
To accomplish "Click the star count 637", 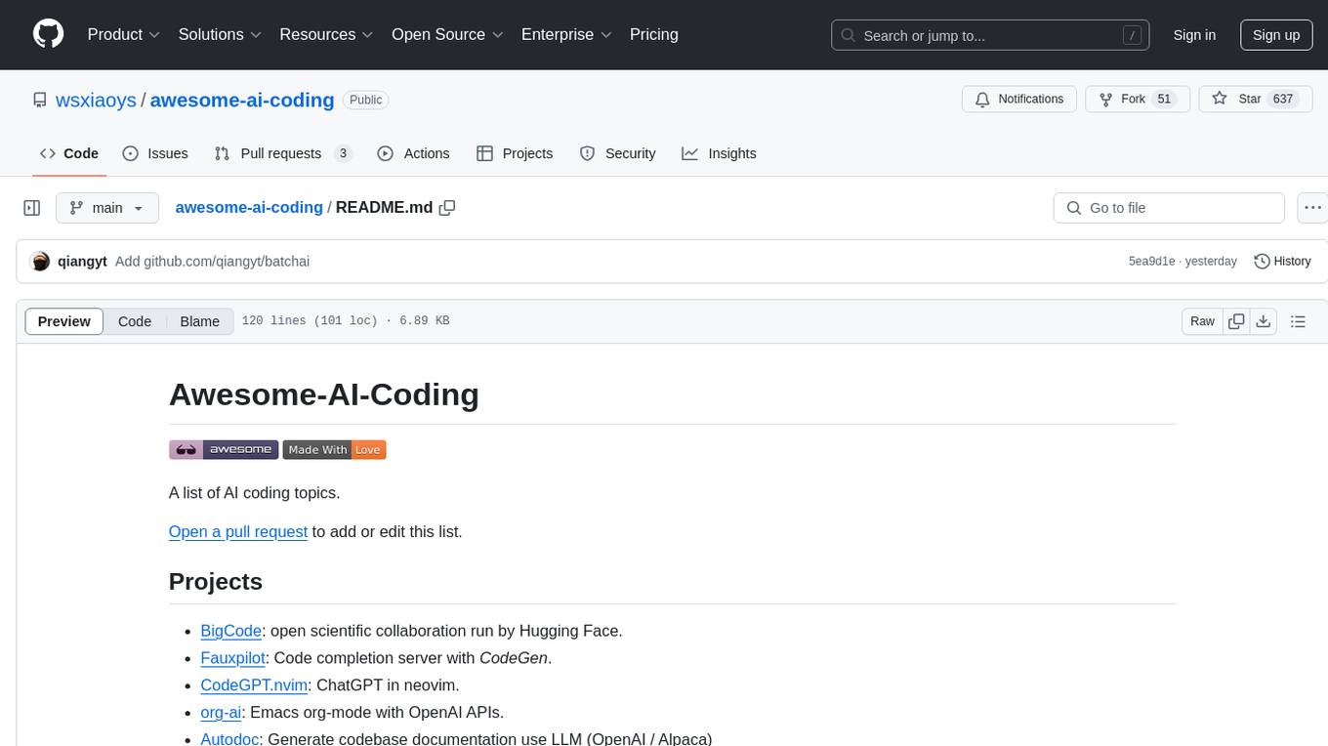I will (x=1282, y=100).
